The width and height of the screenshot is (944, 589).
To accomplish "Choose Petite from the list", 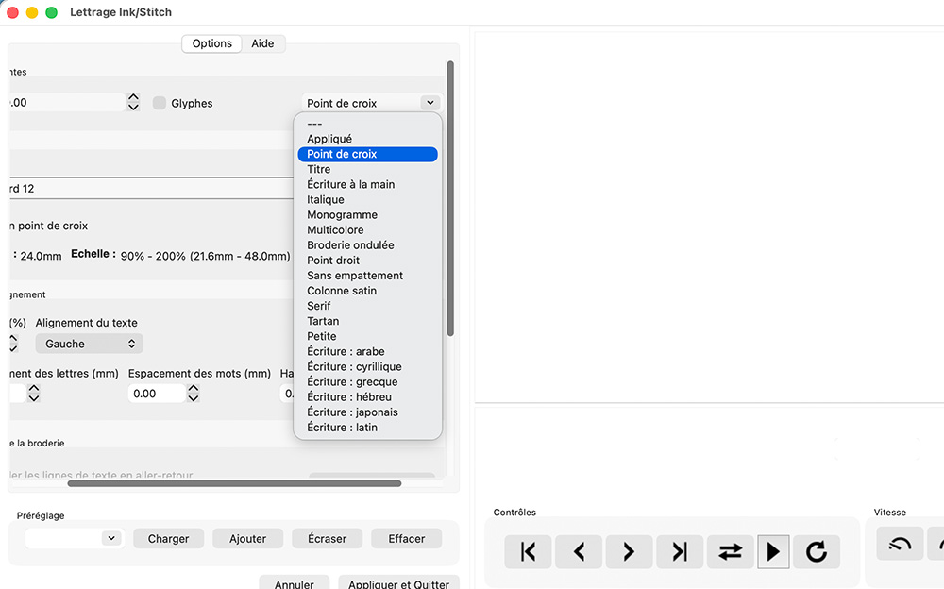I will [x=368, y=336].
